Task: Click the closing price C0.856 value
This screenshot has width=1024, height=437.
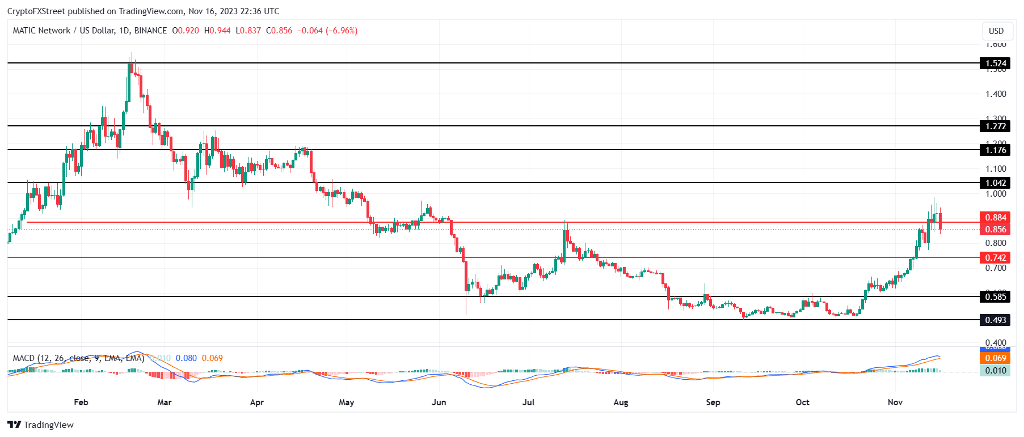Action: [x=279, y=31]
